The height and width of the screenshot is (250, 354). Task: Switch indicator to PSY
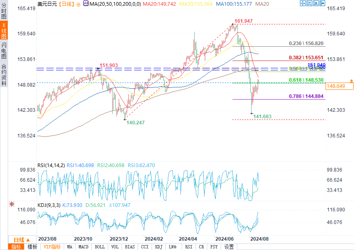click(x=214, y=247)
